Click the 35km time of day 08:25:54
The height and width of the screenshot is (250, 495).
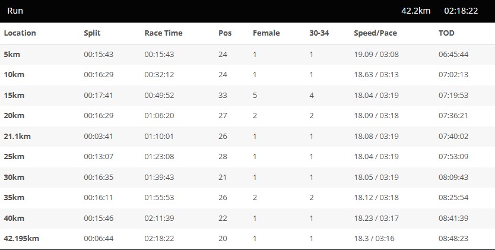click(453, 198)
